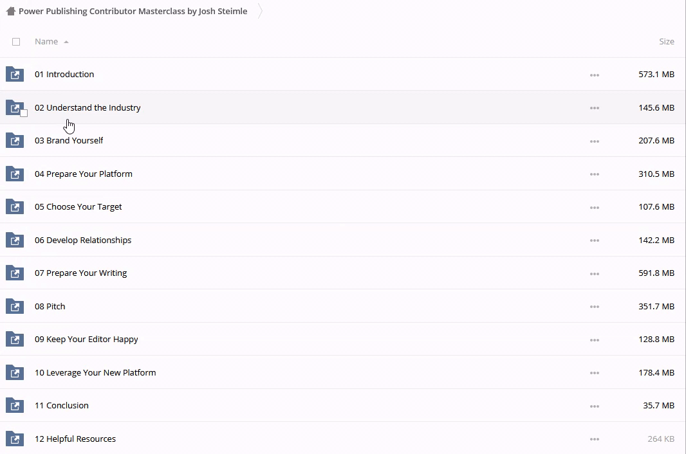Open the three-dots menu for 04 Prepare Your Platform
686x454 pixels.
pyautogui.click(x=594, y=174)
